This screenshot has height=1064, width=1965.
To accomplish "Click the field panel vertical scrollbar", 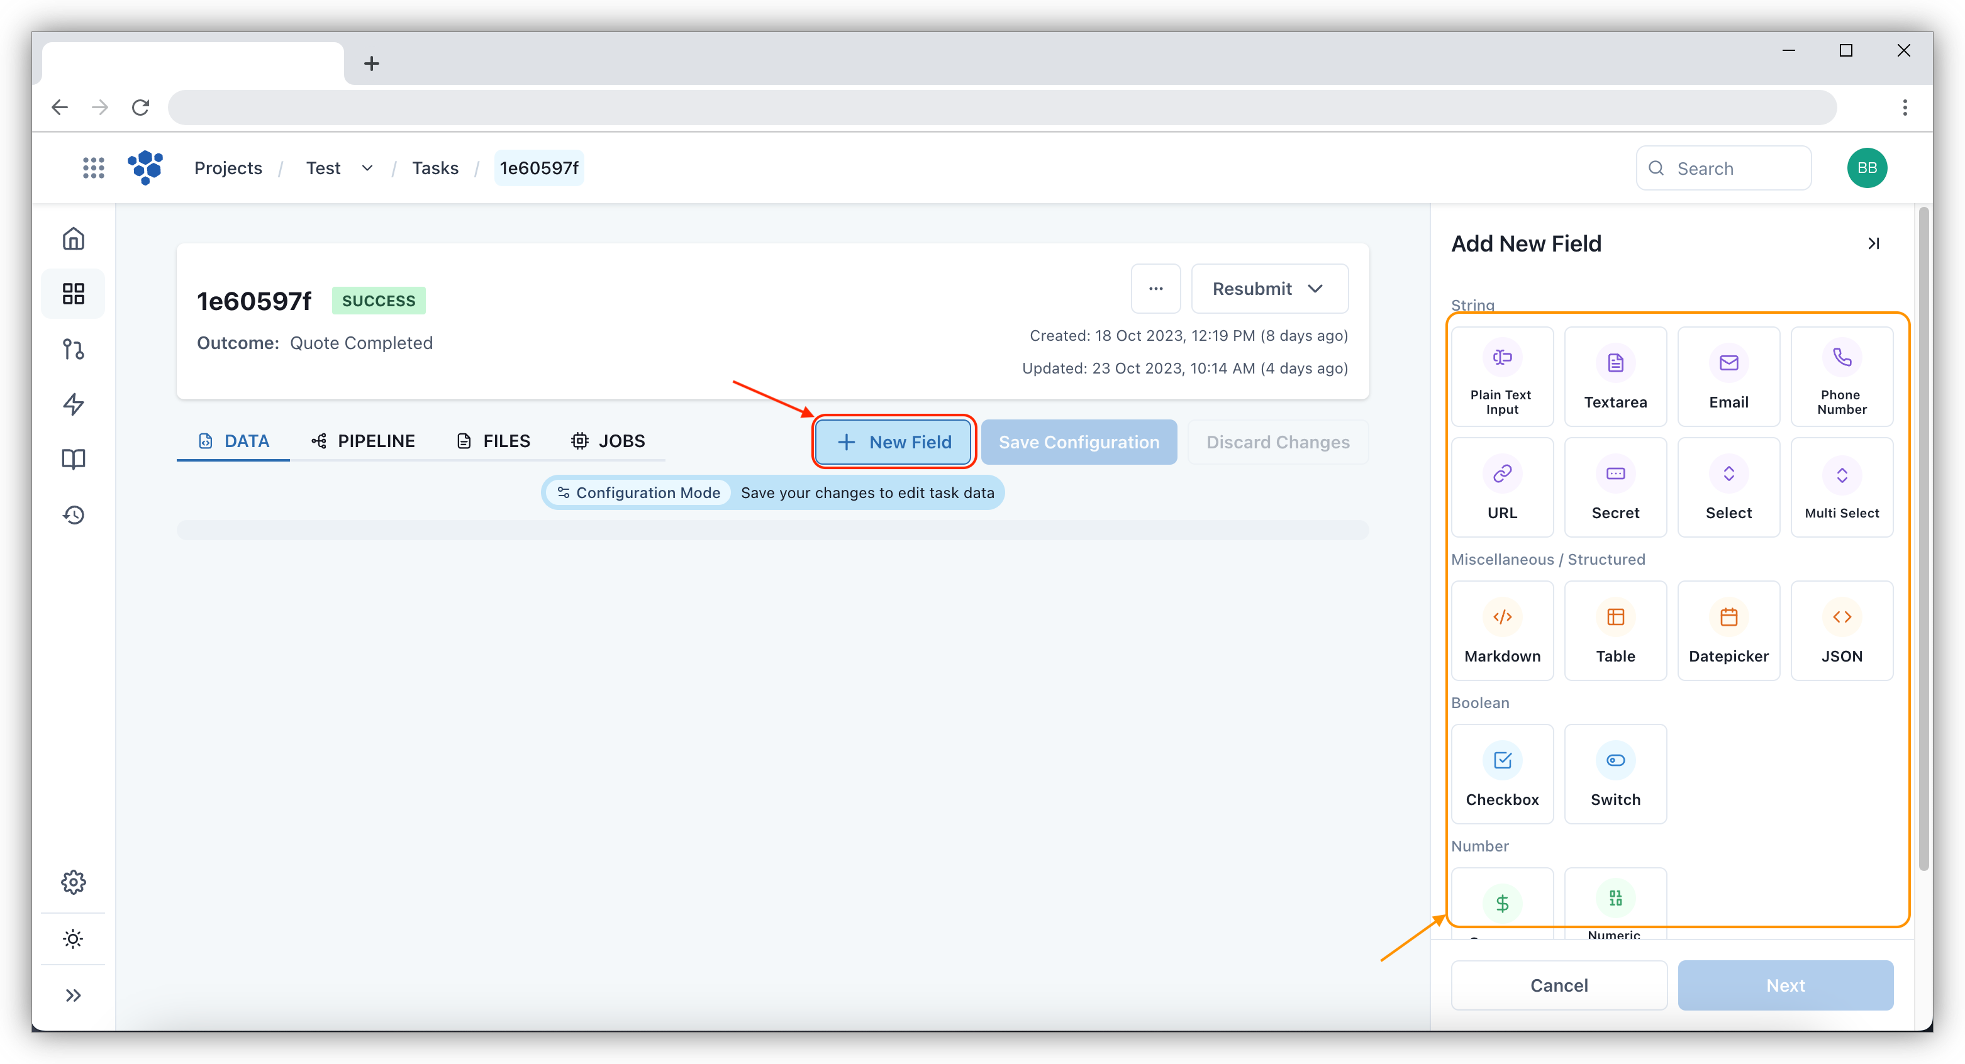I will (x=1924, y=534).
